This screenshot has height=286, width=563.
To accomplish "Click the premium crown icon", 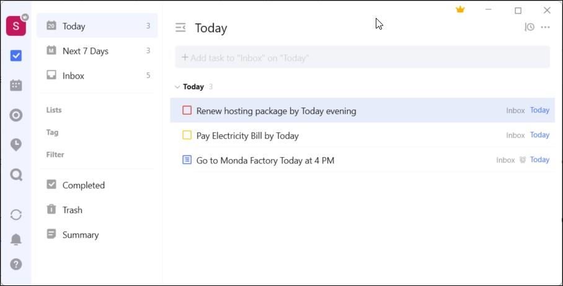I will [x=460, y=10].
